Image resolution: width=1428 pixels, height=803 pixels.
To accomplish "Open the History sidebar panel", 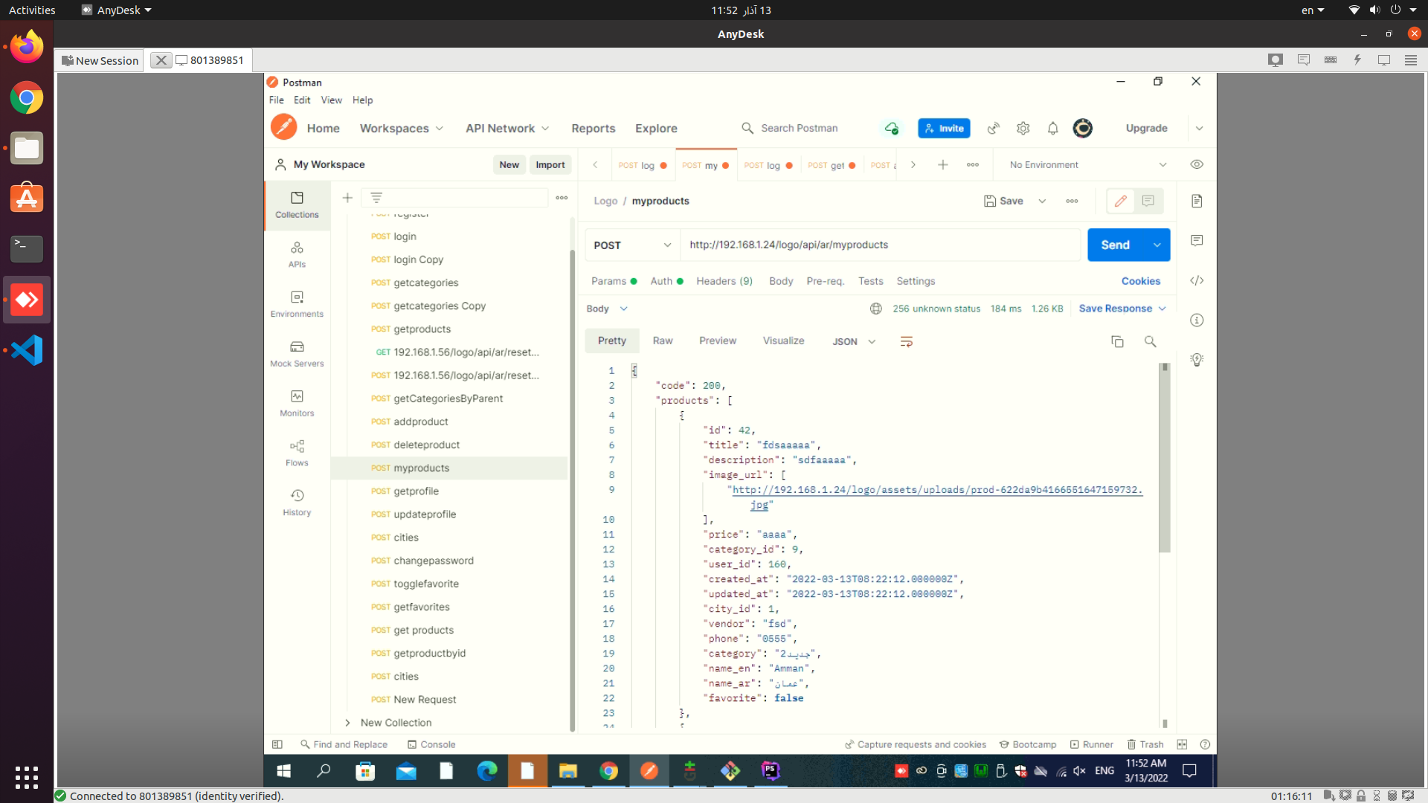I will coord(297,503).
